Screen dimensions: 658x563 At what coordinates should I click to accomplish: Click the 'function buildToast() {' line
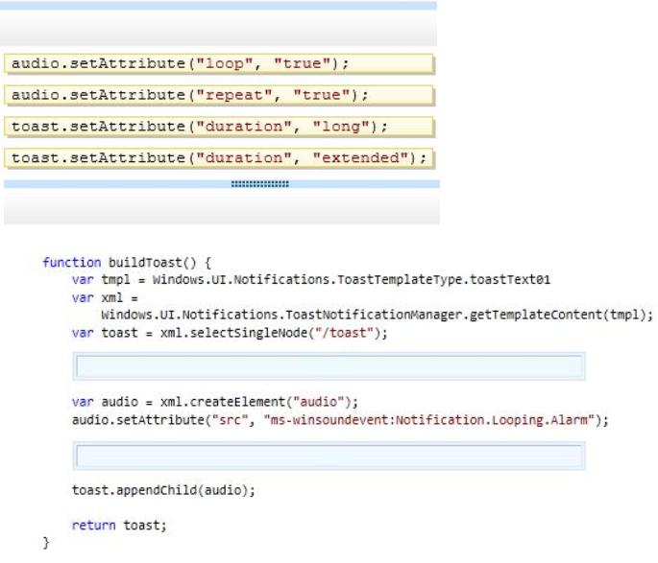[x=126, y=263]
